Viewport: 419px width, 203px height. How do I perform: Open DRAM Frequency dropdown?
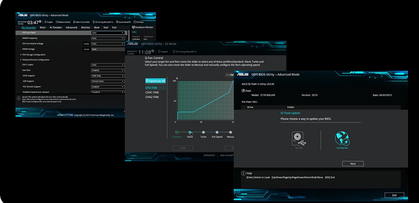point(108,38)
